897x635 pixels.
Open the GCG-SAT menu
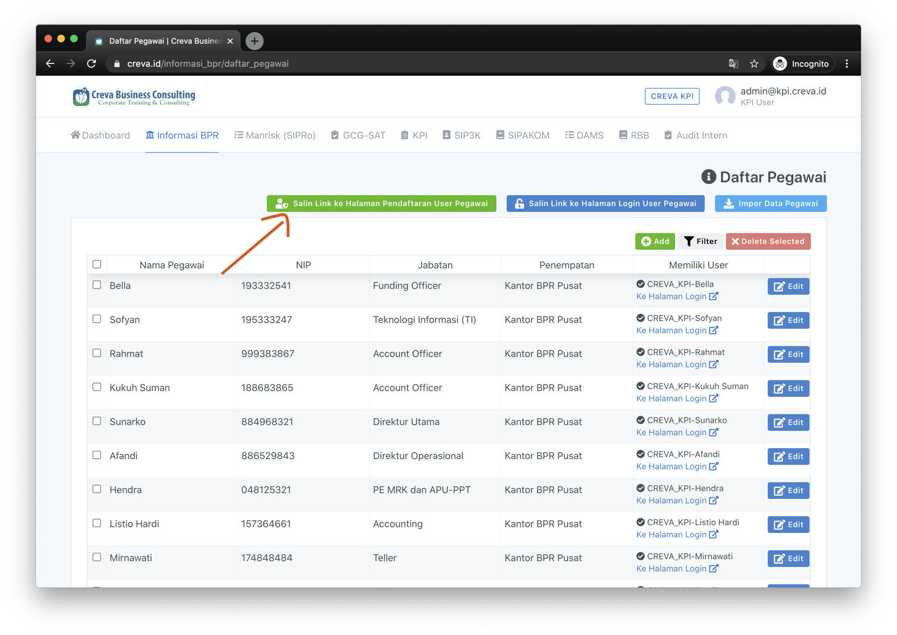coord(358,136)
